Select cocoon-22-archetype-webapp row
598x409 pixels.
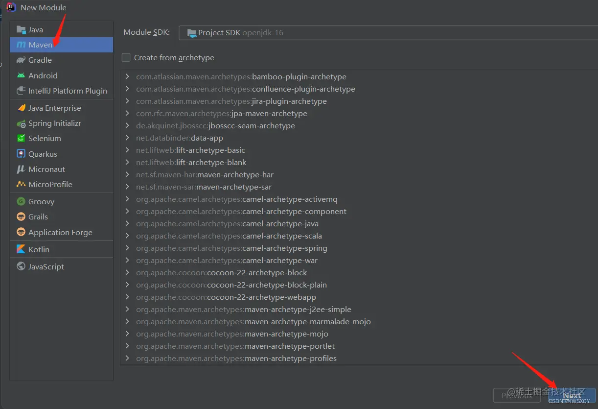(359, 297)
